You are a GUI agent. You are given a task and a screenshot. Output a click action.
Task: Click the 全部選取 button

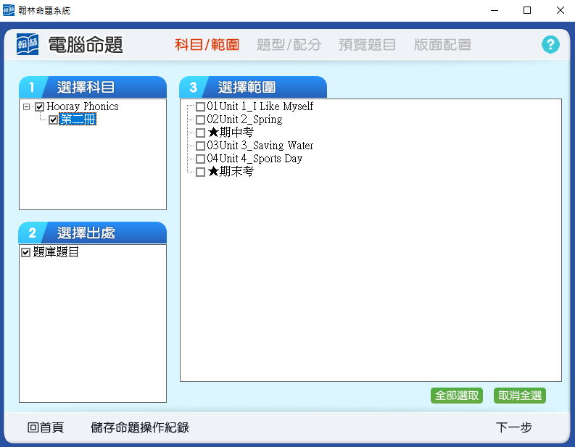click(457, 396)
